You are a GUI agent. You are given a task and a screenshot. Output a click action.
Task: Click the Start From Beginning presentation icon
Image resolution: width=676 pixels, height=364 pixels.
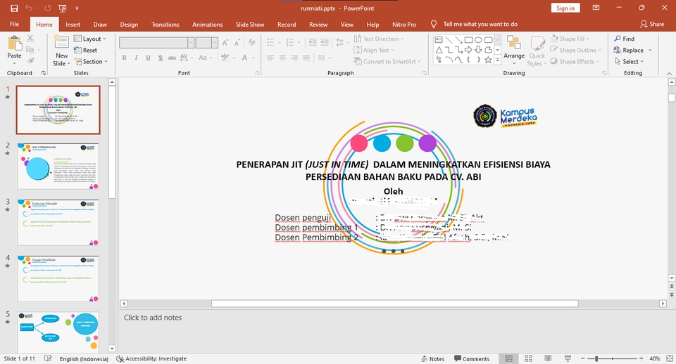click(62, 8)
